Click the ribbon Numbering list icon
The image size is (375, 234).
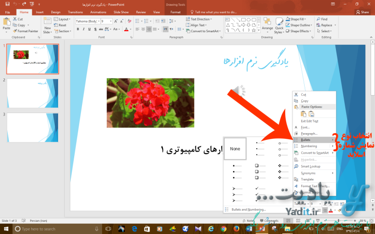point(146,21)
